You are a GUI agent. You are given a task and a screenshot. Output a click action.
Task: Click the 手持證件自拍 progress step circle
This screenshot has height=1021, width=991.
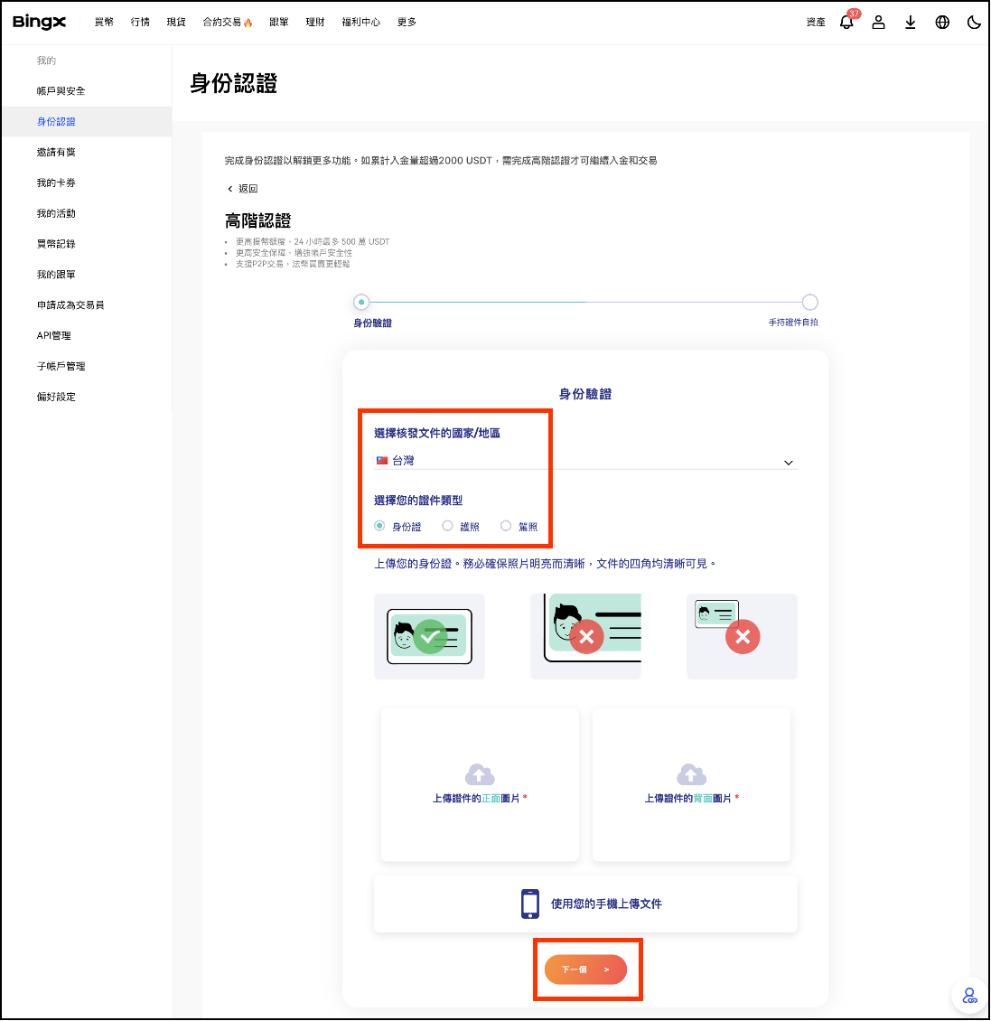tap(810, 302)
